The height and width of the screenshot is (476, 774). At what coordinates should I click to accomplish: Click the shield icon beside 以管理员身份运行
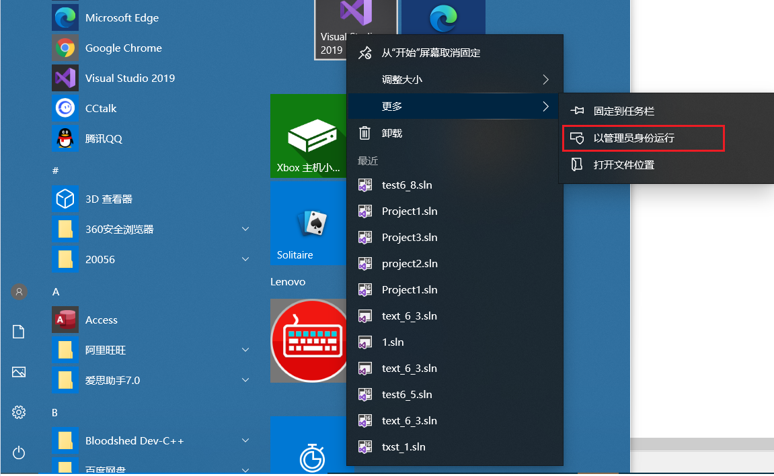pyautogui.click(x=577, y=138)
